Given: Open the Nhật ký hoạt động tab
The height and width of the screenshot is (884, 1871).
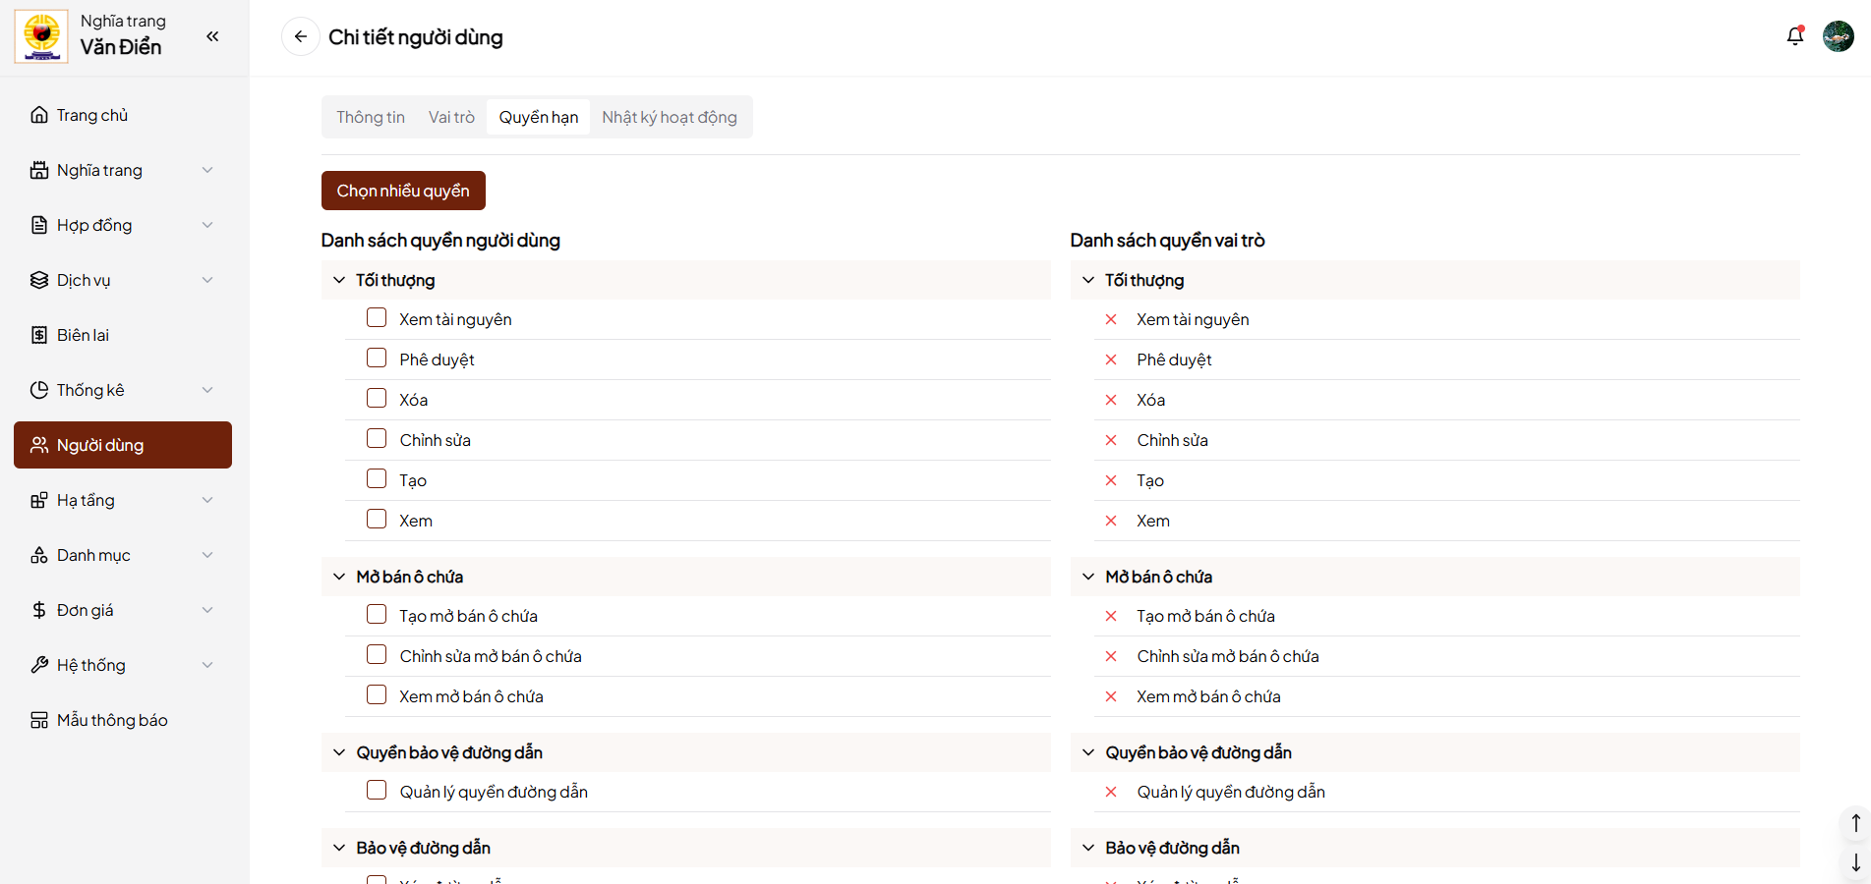Looking at the screenshot, I should 670,117.
